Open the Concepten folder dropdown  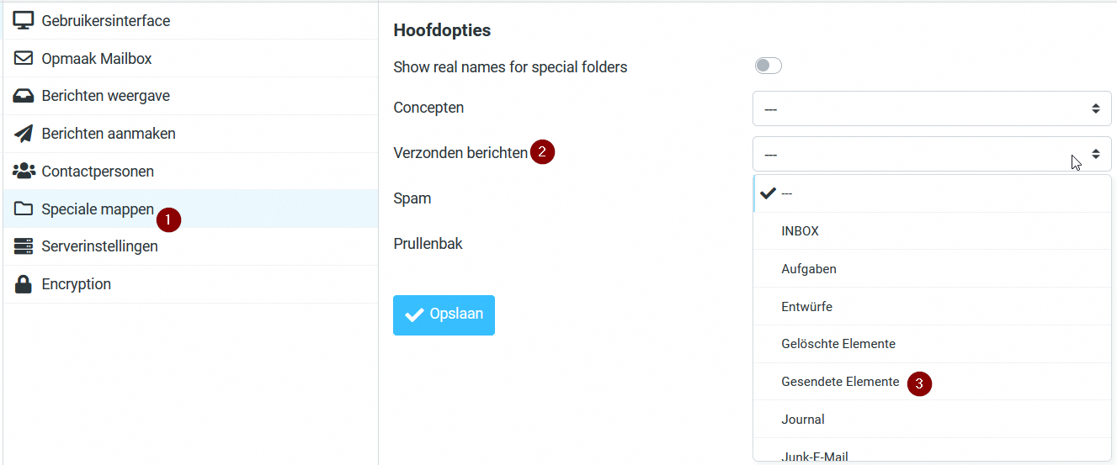click(931, 109)
